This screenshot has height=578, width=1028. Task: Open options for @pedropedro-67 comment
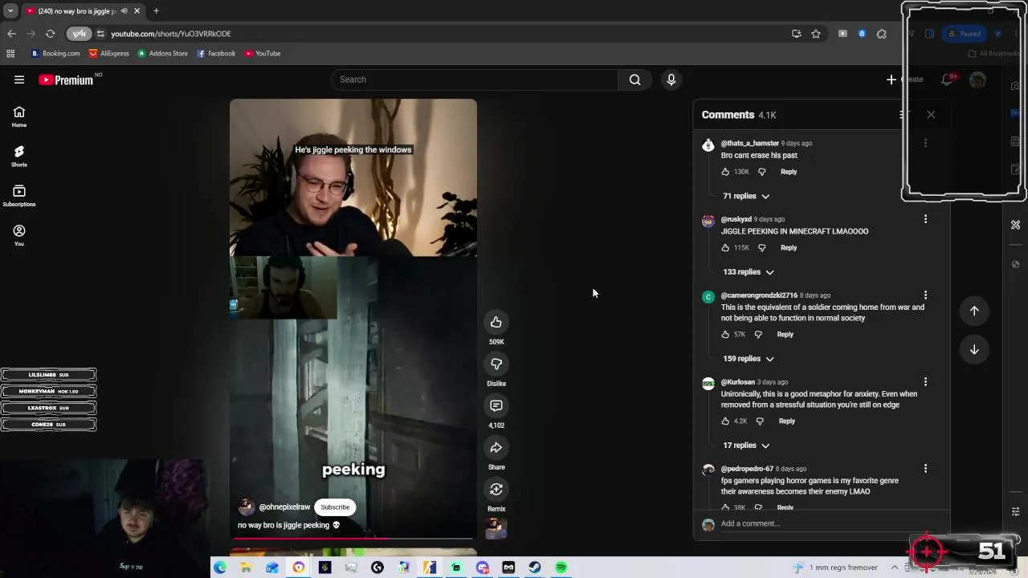(x=925, y=469)
